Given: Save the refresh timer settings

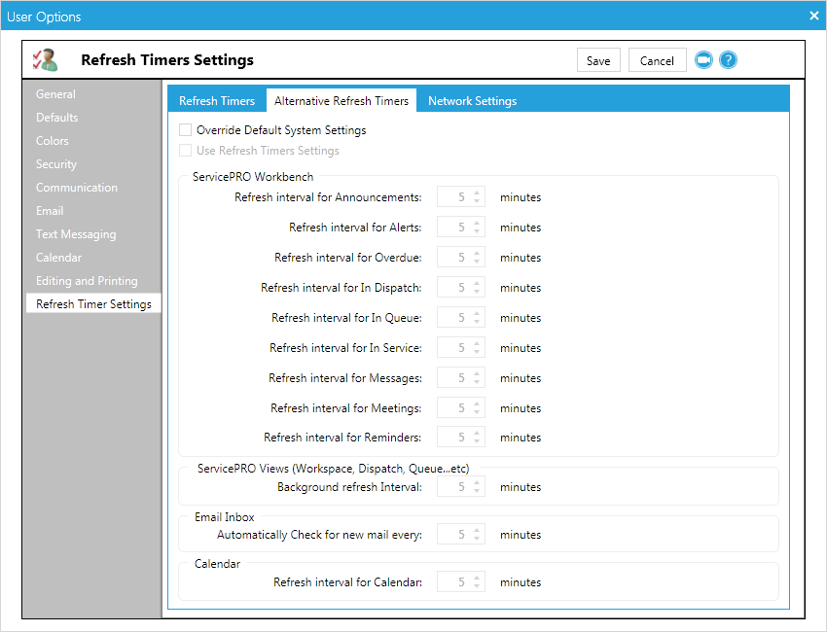Looking at the screenshot, I should coord(598,60).
